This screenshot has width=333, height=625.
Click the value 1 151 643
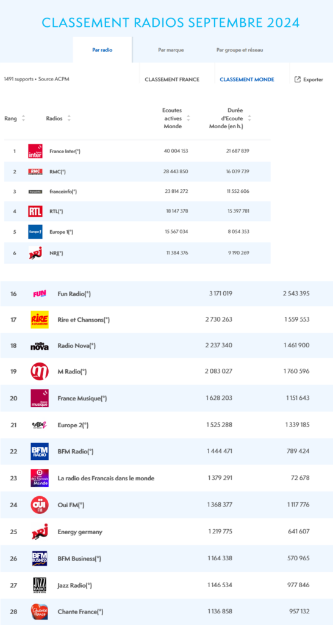click(297, 398)
